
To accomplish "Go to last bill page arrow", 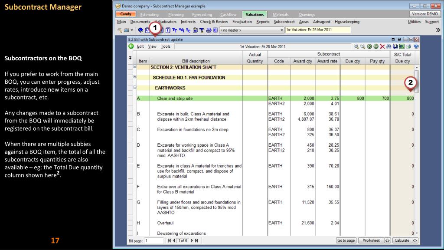I will click(x=196, y=240).
